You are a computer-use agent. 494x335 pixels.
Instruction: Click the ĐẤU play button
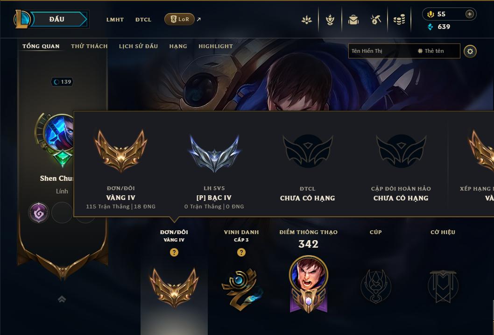coord(57,19)
